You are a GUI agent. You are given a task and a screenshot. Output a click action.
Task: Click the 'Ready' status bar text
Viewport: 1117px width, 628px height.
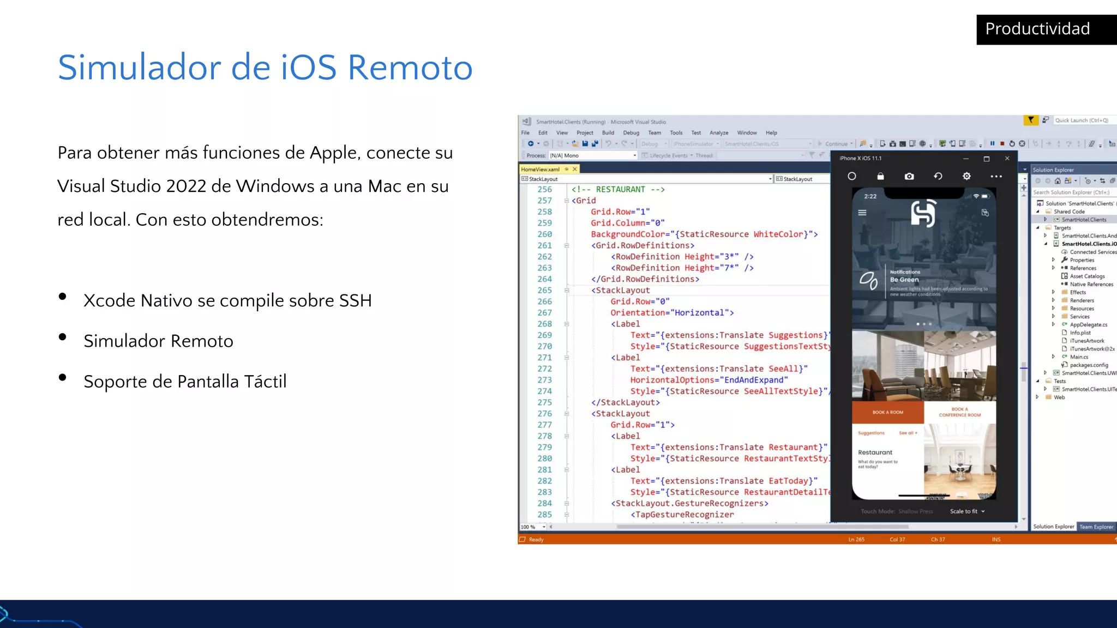tap(536, 540)
